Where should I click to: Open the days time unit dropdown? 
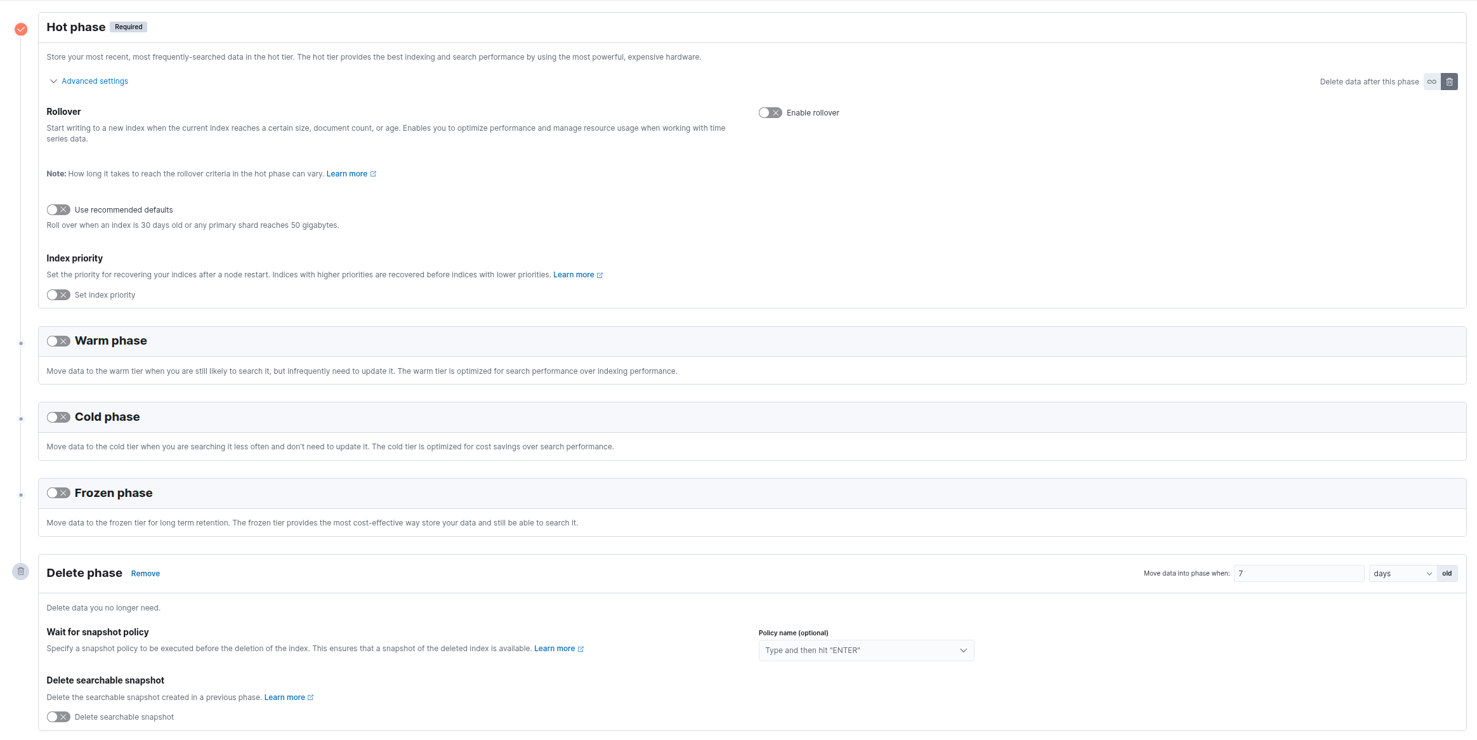coord(1402,574)
